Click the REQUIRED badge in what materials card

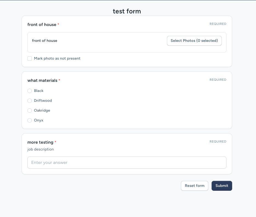click(x=218, y=80)
